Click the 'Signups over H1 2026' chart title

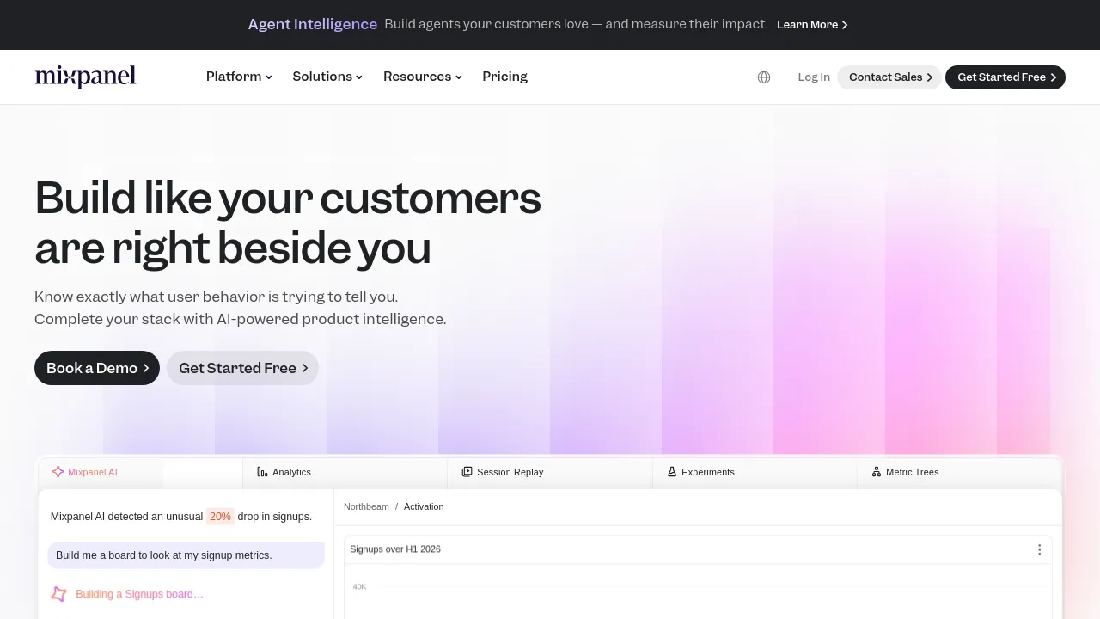(x=395, y=549)
